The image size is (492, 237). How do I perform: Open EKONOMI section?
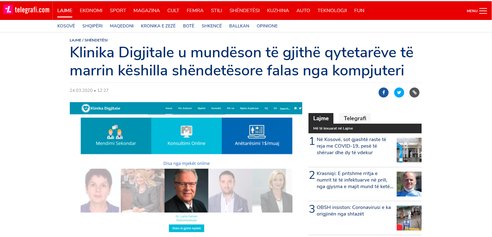click(91, 11)
